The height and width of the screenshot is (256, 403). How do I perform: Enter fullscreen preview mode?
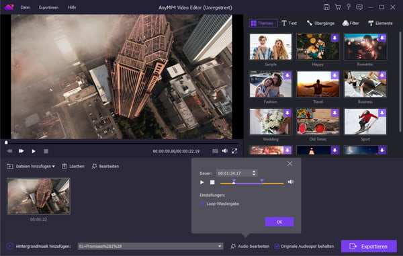(x=234, y=151)
